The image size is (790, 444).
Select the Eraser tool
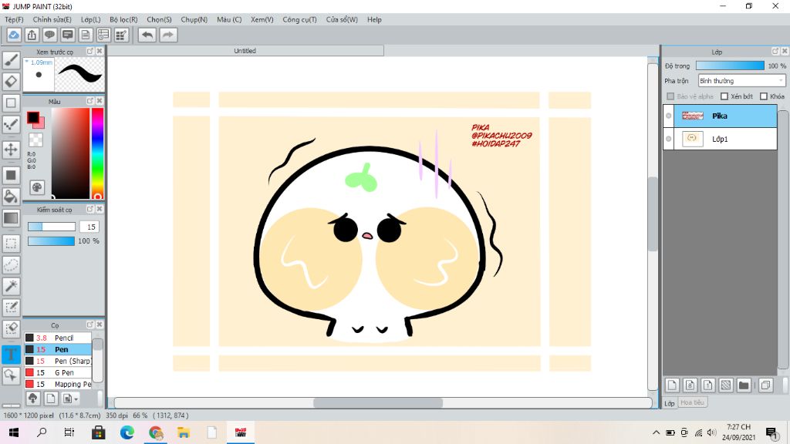(11, 82)
